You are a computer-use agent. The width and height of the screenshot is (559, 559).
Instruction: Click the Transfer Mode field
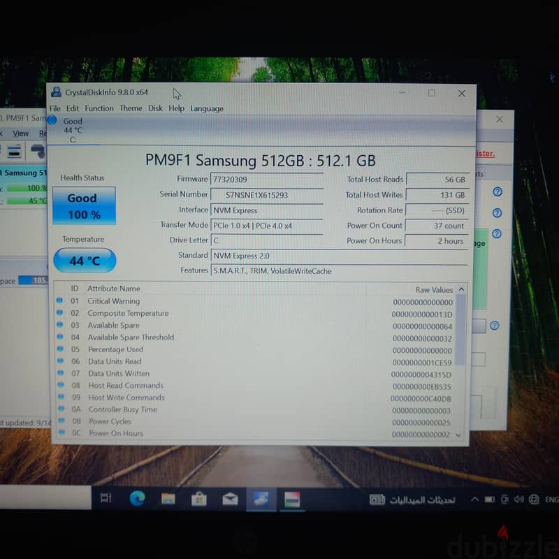[267, 226]
